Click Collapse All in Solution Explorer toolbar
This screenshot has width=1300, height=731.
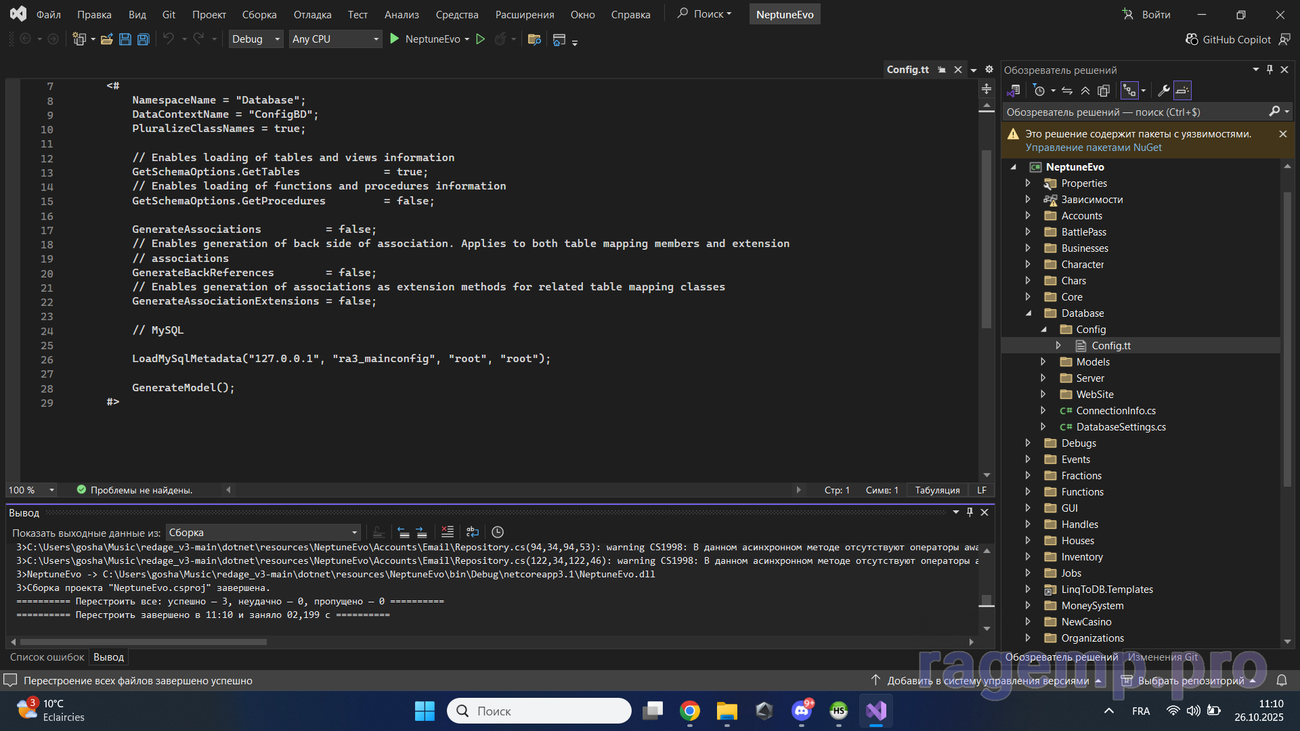point(1085,91)
